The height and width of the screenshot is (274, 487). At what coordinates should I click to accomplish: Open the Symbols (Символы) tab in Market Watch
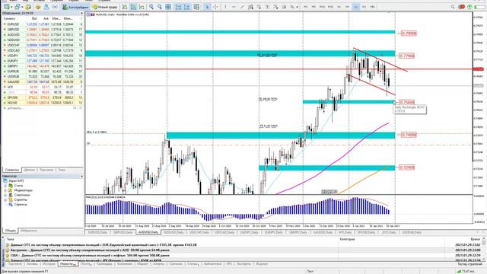tap(12, 170)
